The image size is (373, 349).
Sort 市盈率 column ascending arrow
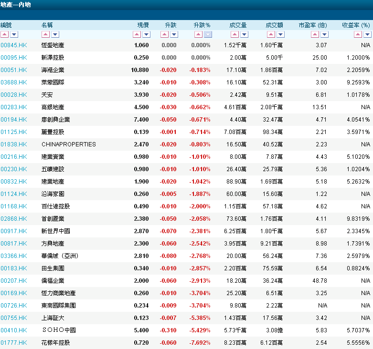point(315,34)
